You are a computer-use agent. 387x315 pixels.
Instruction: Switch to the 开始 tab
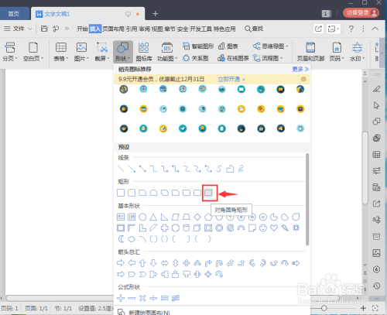point(82,29)
